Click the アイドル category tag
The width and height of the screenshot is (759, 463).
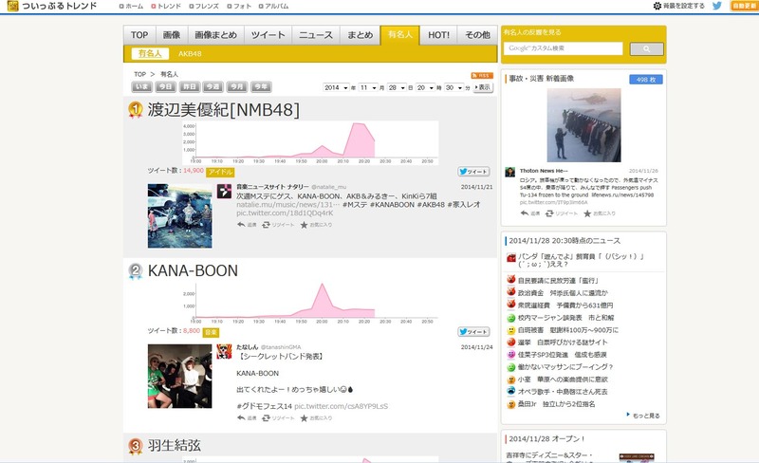point(220,172)
